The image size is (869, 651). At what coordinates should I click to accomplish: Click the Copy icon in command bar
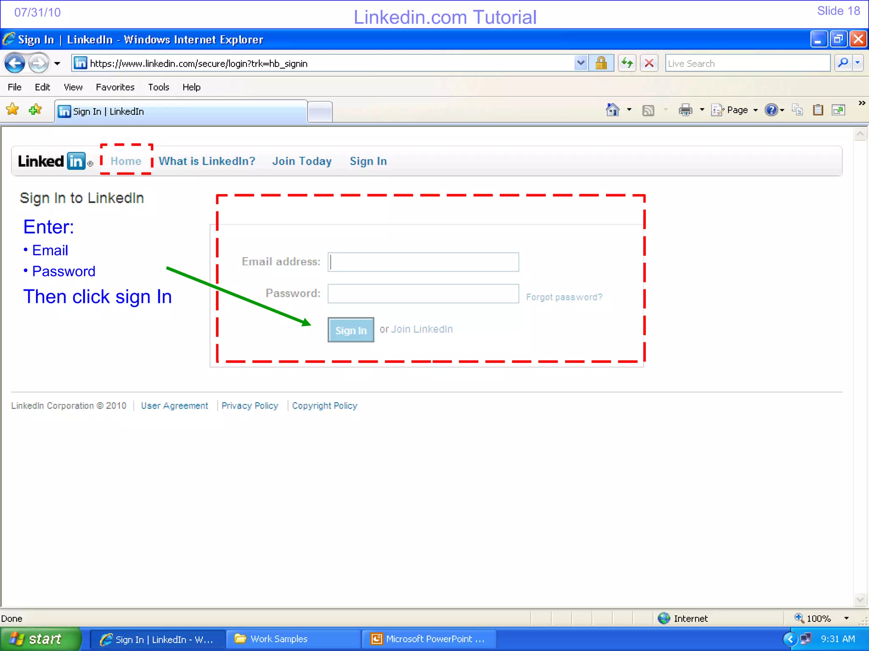[797, 110]
